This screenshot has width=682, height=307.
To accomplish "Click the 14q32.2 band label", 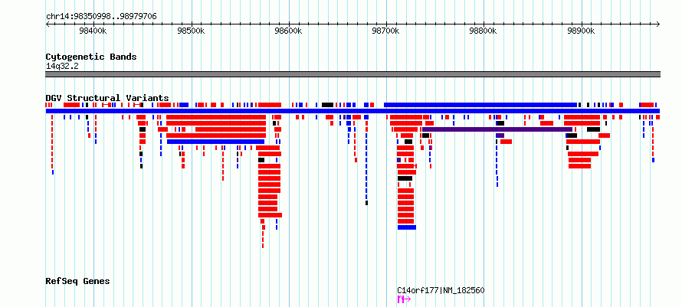I will (x=62, y=66).
